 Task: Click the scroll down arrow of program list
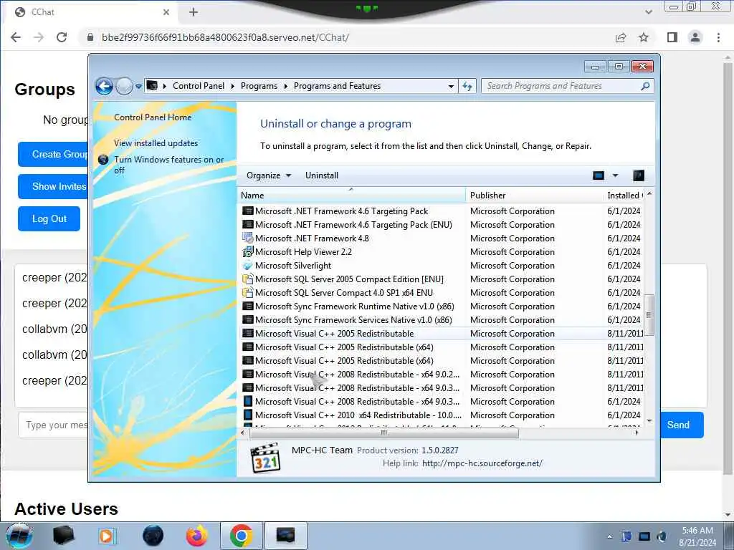[649, 421]
